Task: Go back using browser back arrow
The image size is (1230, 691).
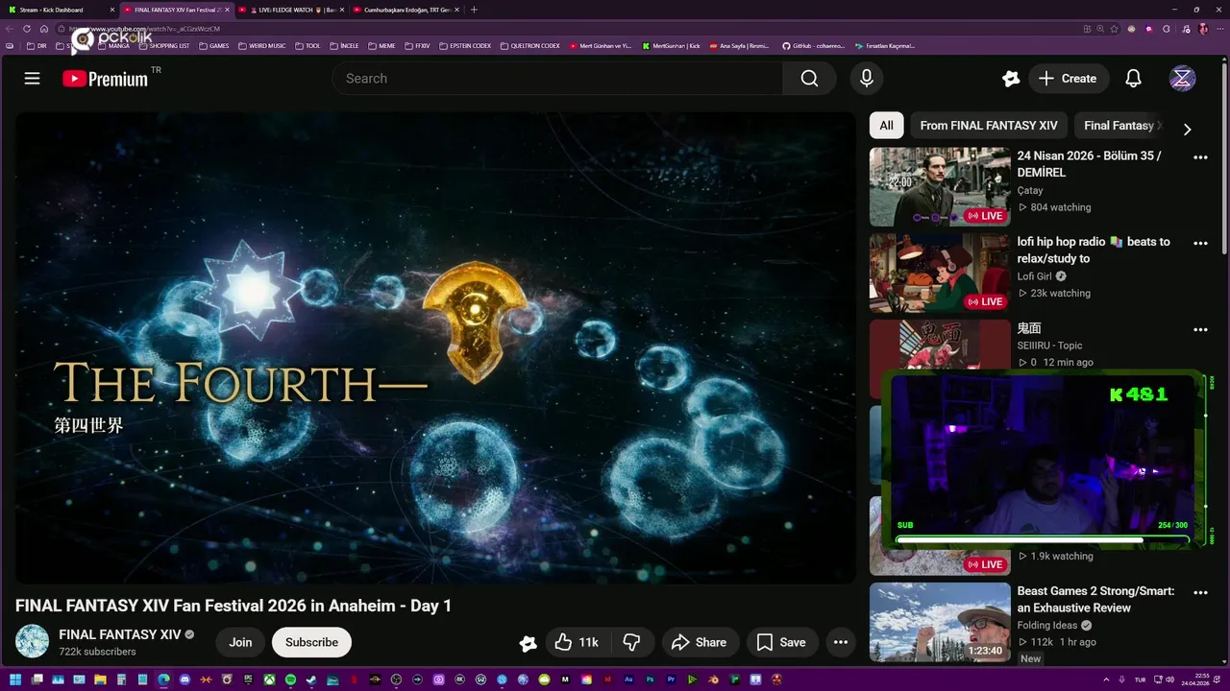Action: point(11,29)
